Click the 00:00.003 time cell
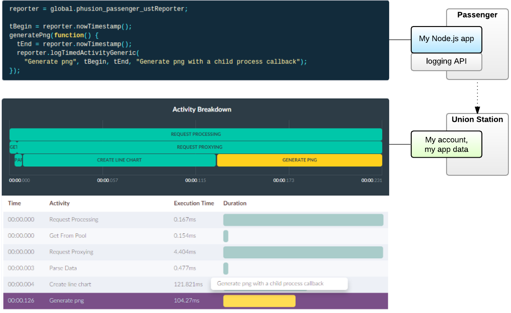This screenshot has width=511, height=313. [x=21, y=268]
